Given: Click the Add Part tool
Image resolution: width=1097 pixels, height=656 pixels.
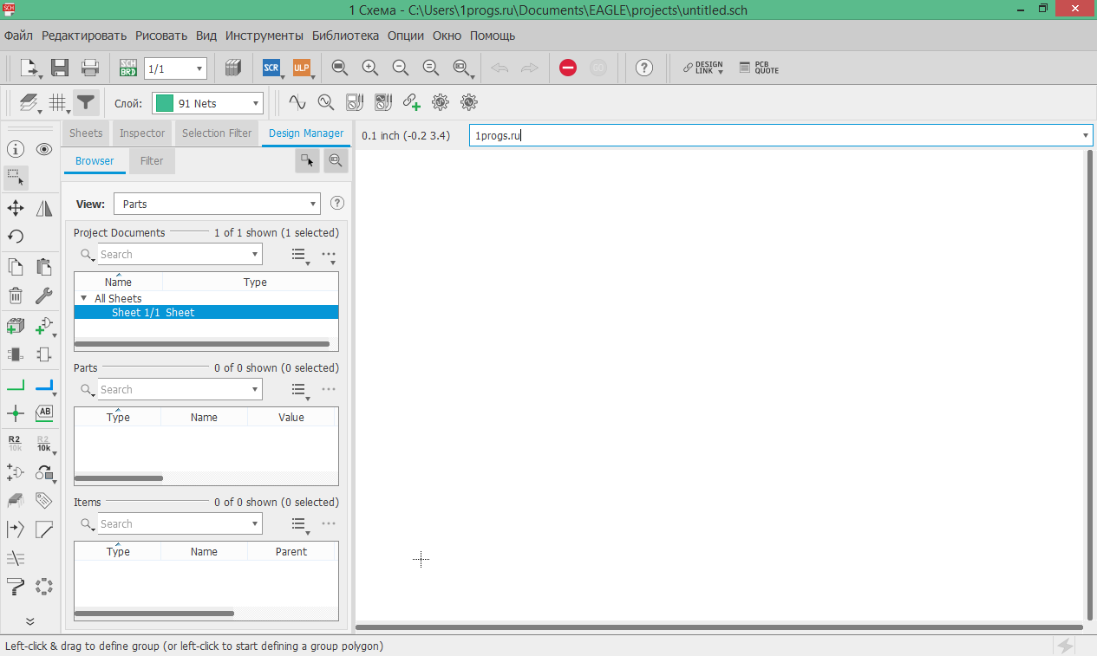Looking at the screenshot, I should coord(16,326).
